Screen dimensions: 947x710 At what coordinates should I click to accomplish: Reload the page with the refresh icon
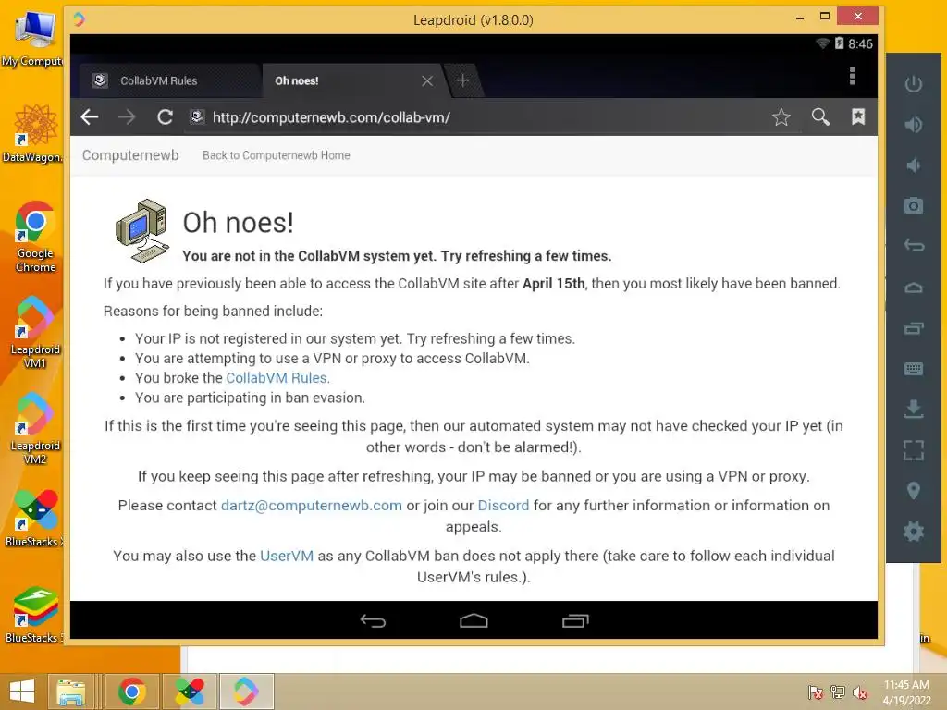click(x=165, y=117)
